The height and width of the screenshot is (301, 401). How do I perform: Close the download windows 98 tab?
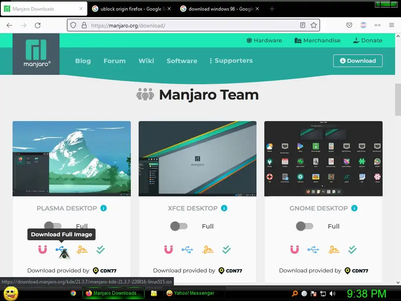coord(257,9)
